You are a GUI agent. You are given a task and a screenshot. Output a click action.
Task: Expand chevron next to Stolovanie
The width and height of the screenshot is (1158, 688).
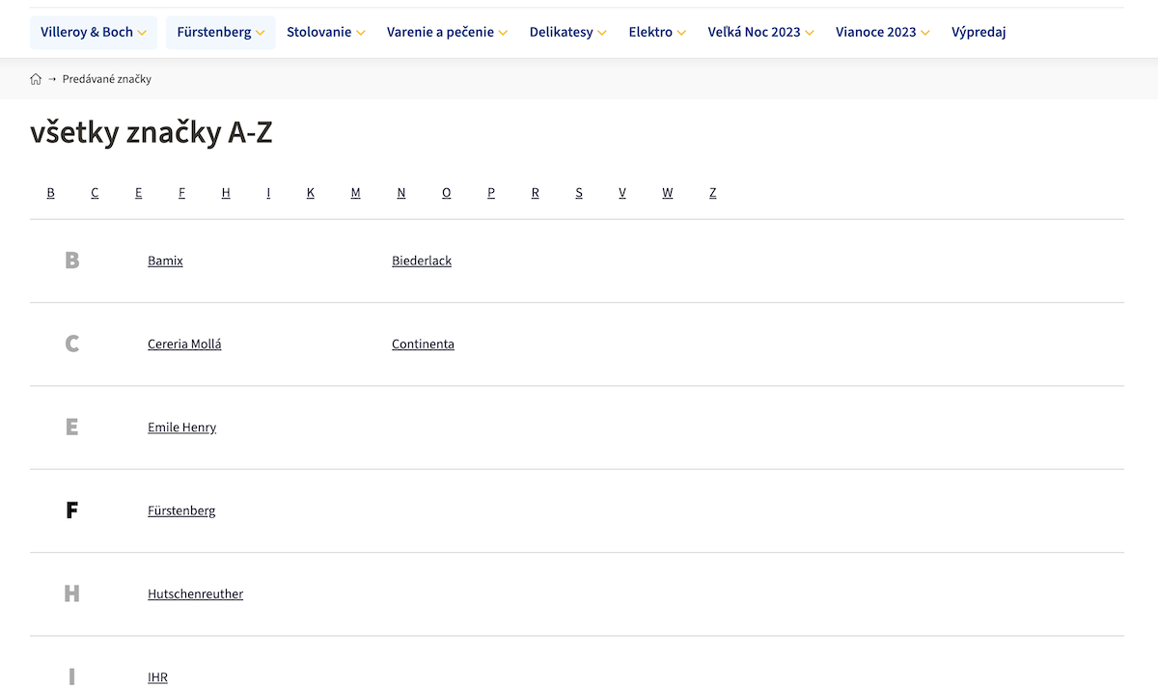[361, 33]
